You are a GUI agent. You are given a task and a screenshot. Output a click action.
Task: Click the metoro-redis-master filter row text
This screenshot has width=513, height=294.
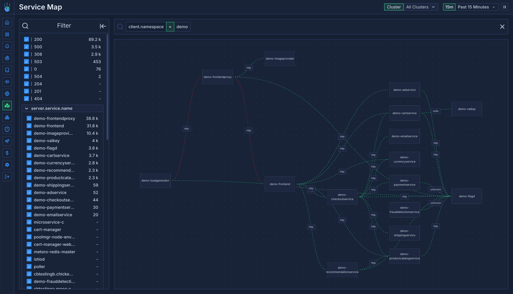[x=54, y=252]
